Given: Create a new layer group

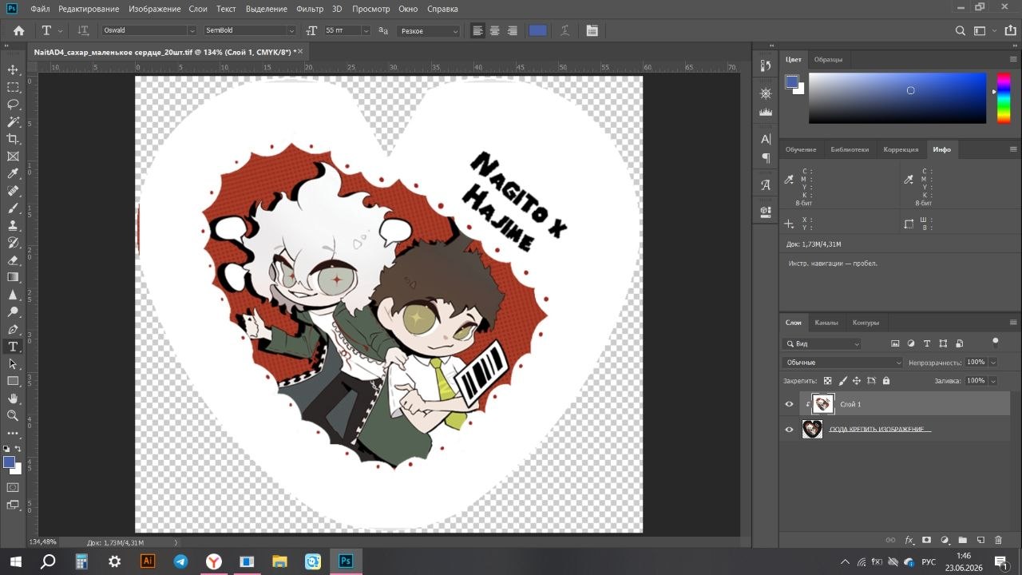Looking at the screenshot, I should click(962, 541).
